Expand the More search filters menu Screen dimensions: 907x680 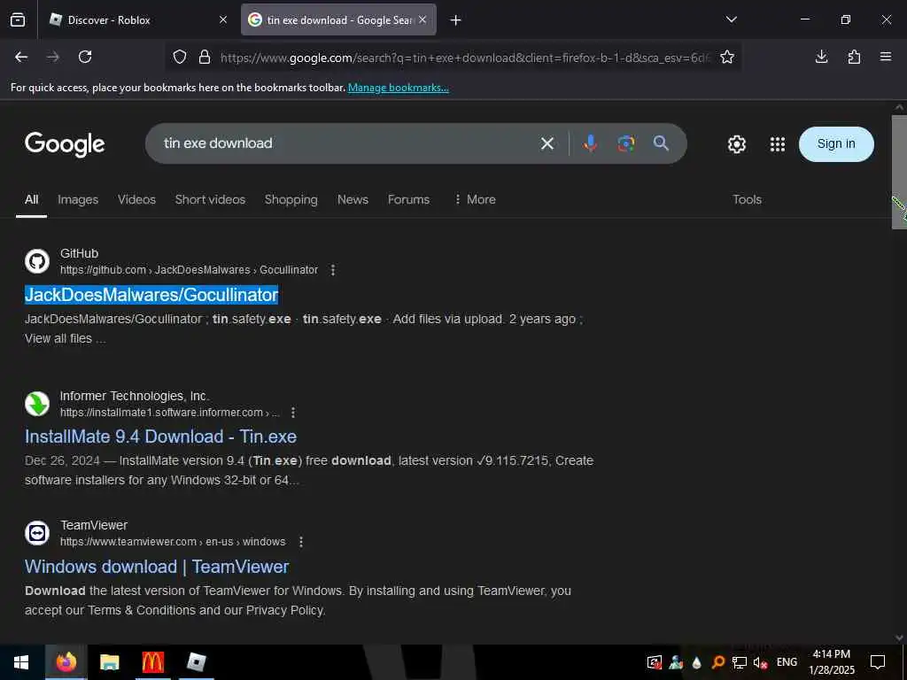tap(476, 199)
